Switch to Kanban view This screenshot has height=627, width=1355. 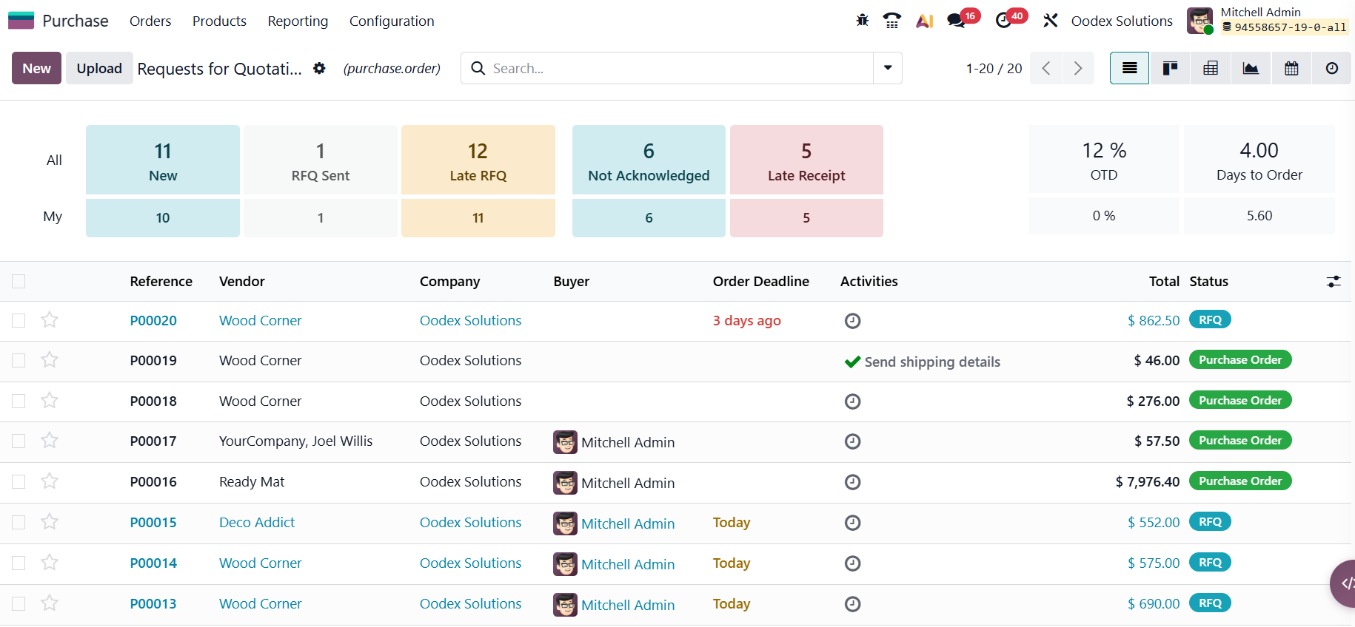(1170, 69)
